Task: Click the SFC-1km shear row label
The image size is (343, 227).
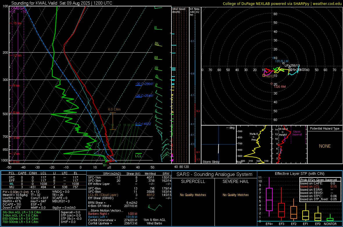Action: pyautogui.click(x=94, y=177)
